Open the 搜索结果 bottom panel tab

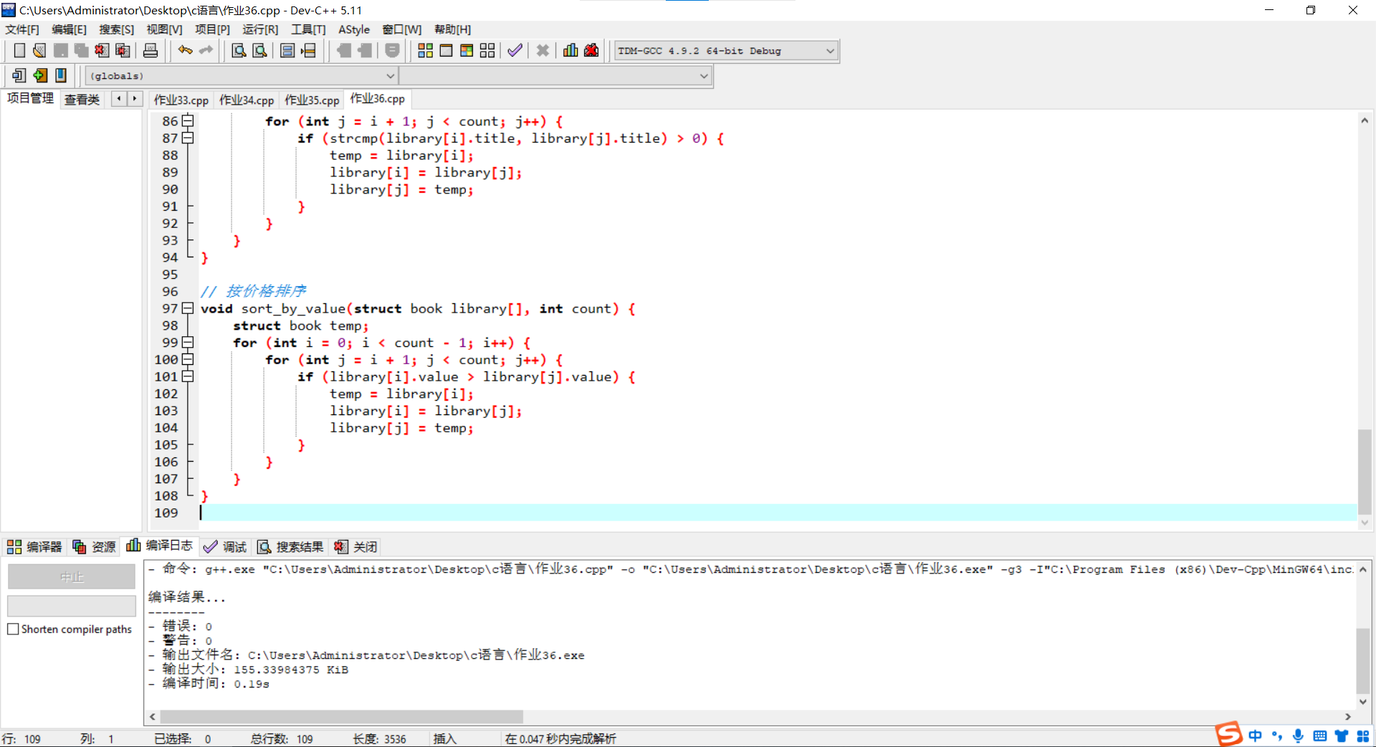(291, 547)
